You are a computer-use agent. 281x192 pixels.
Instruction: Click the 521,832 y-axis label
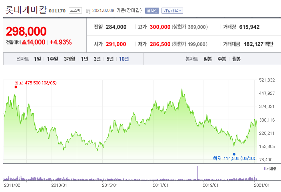pos(267,80)
